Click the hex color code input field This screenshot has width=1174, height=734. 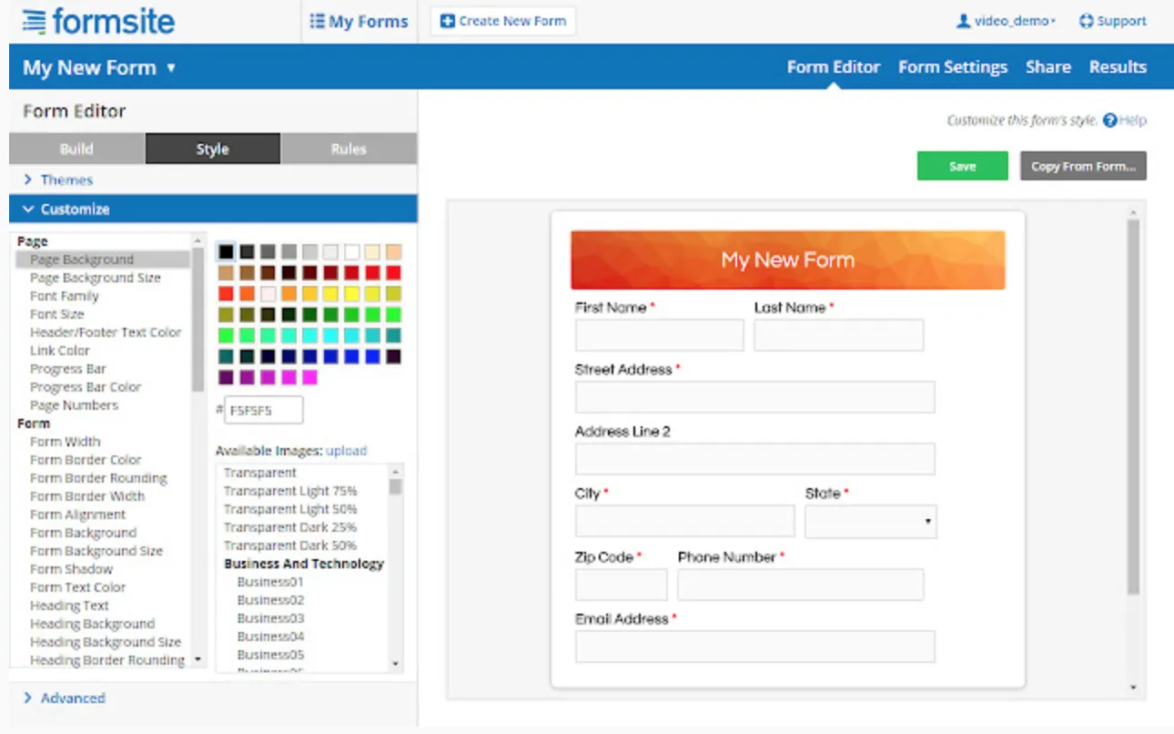click(x=263, y=410)
